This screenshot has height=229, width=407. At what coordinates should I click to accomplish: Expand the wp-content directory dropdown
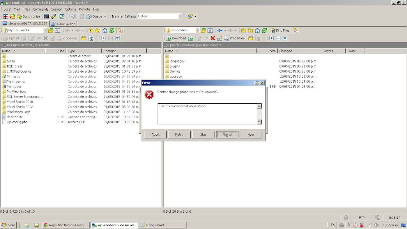coord(198,30)
